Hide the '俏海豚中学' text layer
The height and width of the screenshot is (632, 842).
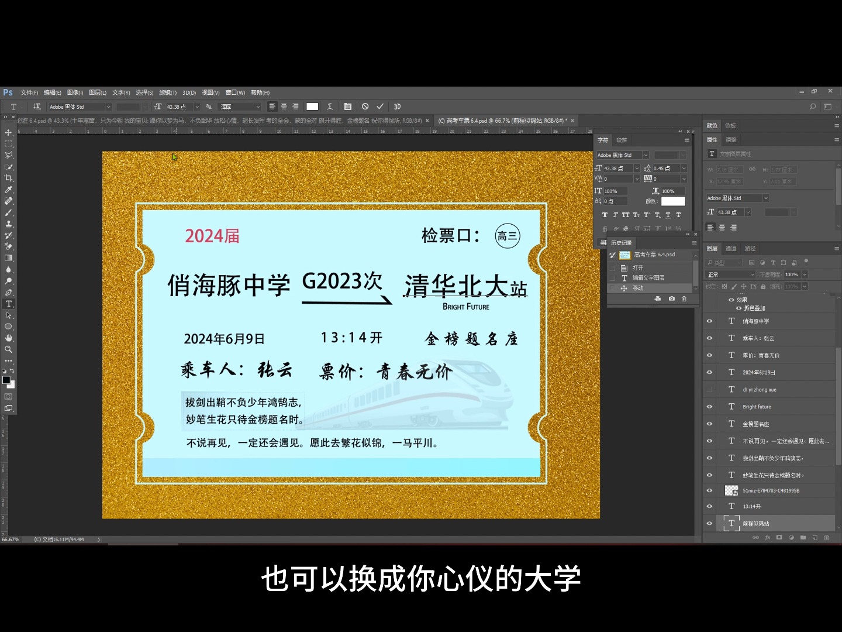pos(709,321)
